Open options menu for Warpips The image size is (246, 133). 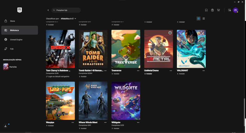click(x=73, y=123)
